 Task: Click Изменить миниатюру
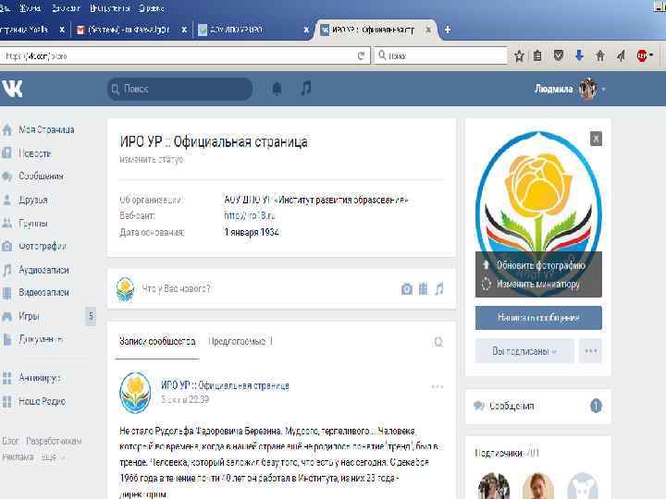[538, 284]
